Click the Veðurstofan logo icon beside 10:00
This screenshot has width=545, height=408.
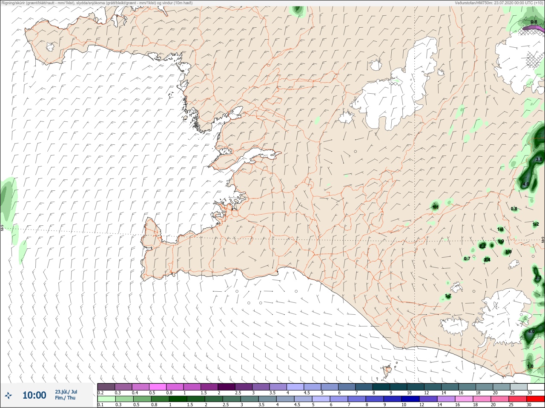click(8, 396)
